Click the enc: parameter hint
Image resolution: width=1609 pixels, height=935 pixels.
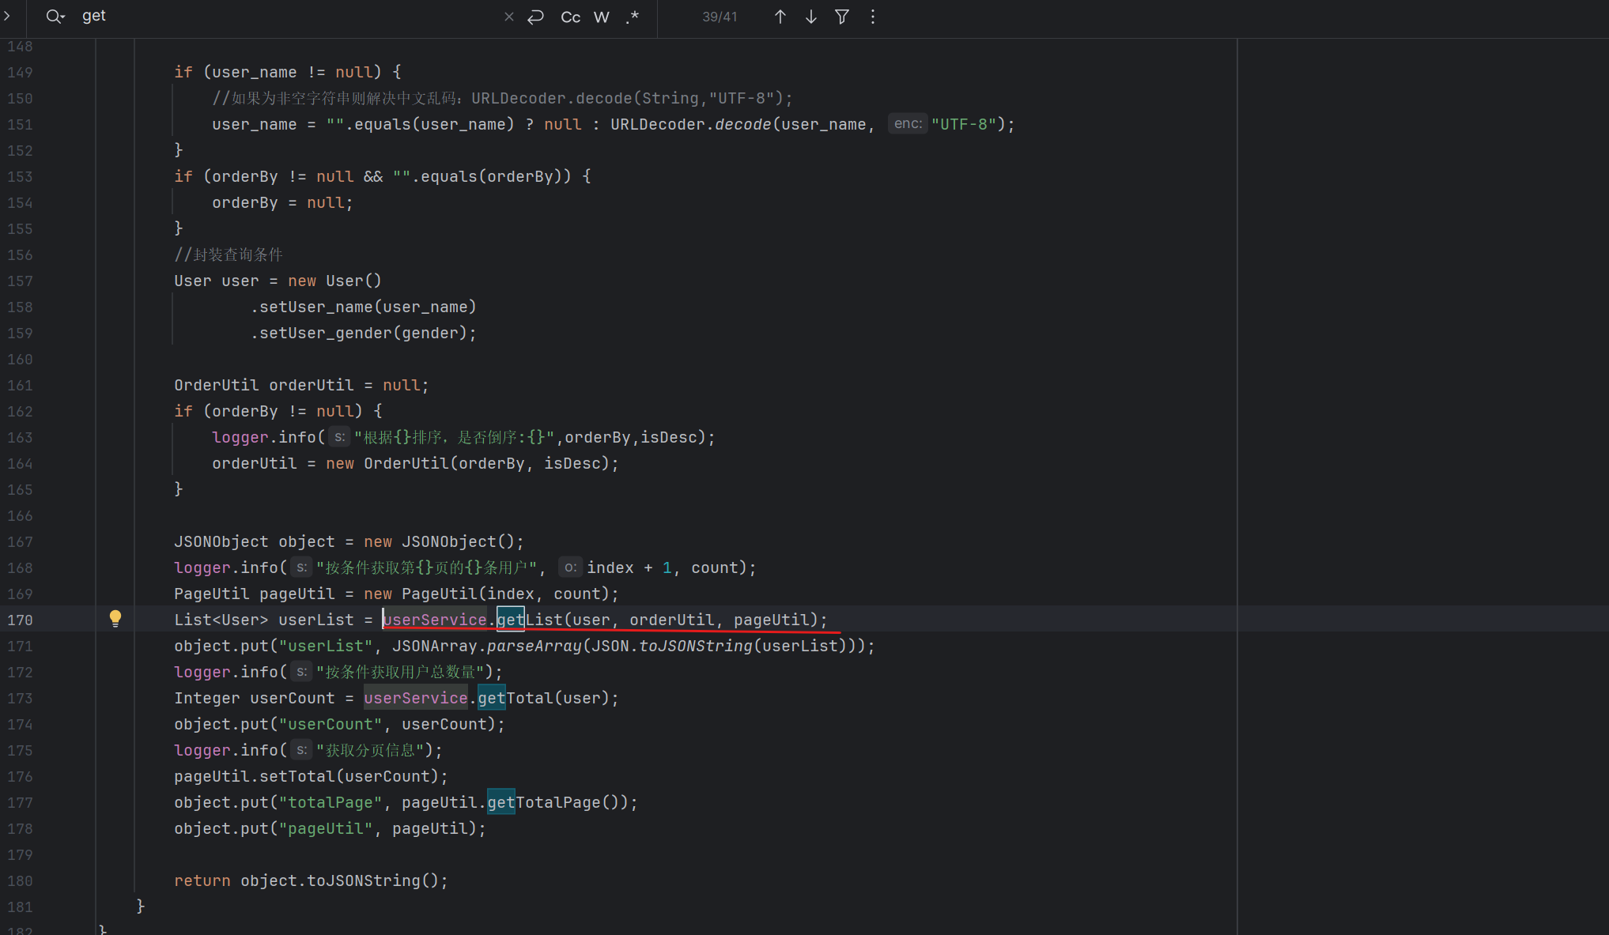[x=907, y=124]
